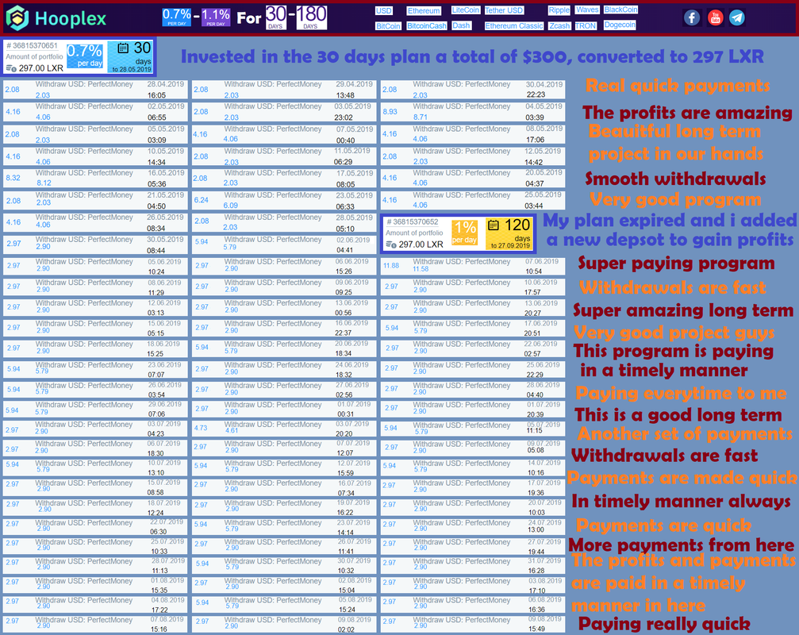This screenshot has height=635, width=799.
Task: Select the BlackCoin currency label
Action: click(x=620, y=10)
